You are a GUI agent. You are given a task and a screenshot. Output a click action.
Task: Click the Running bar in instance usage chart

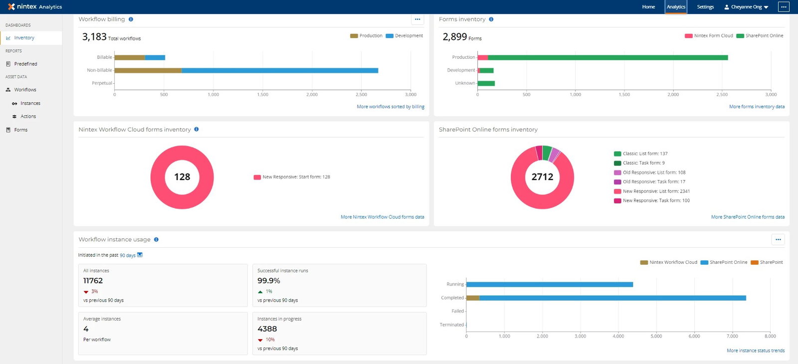550,285
